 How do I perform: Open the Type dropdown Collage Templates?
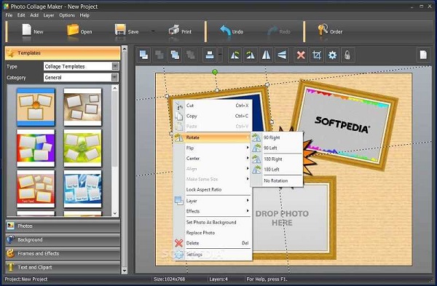[x=81, y=66]
